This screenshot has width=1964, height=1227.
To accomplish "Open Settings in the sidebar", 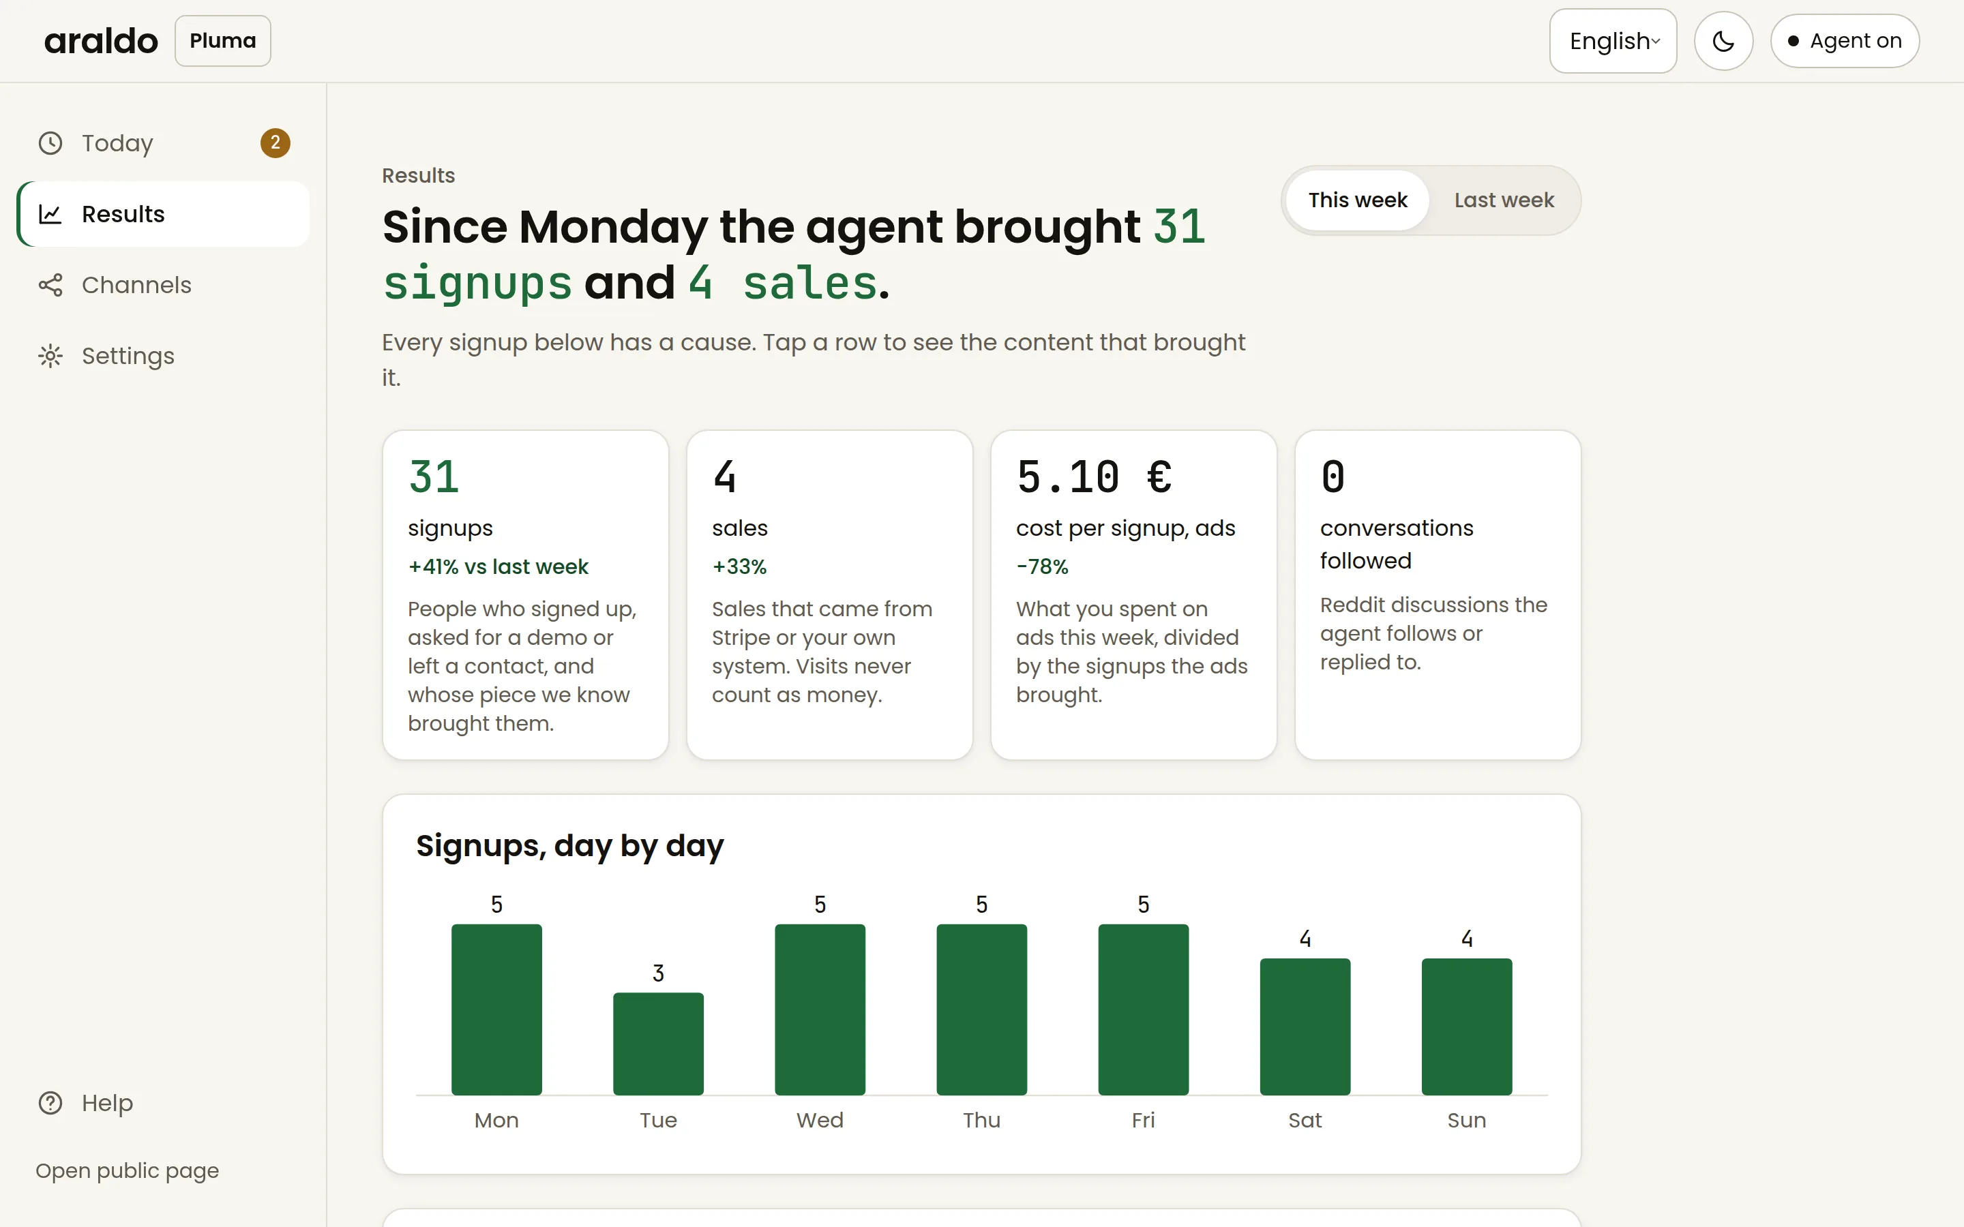I will point(163,357).
